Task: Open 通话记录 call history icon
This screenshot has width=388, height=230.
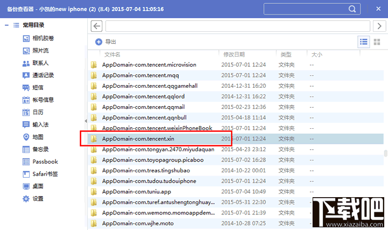Action: pyautogui.click(x=26, y=75)
